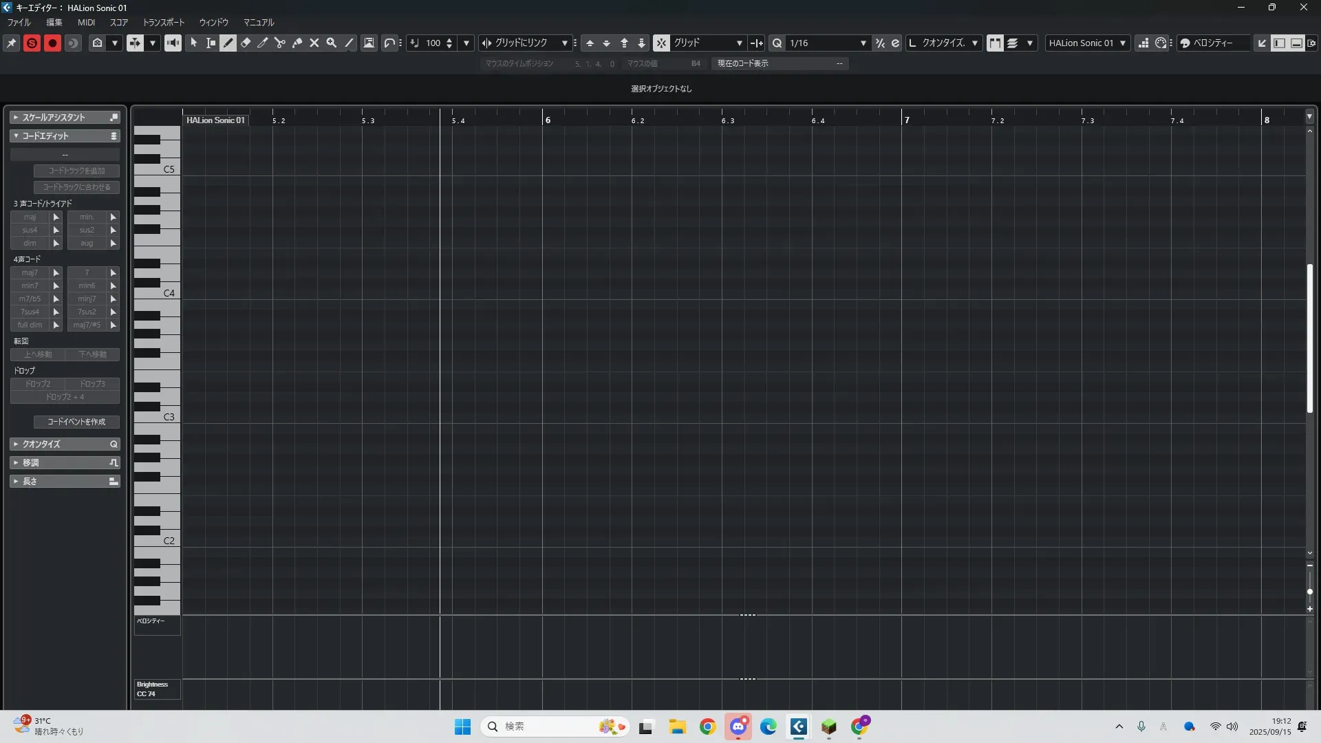Toggle the Record in editor button

pyautogui.click(x=52, y=43)
